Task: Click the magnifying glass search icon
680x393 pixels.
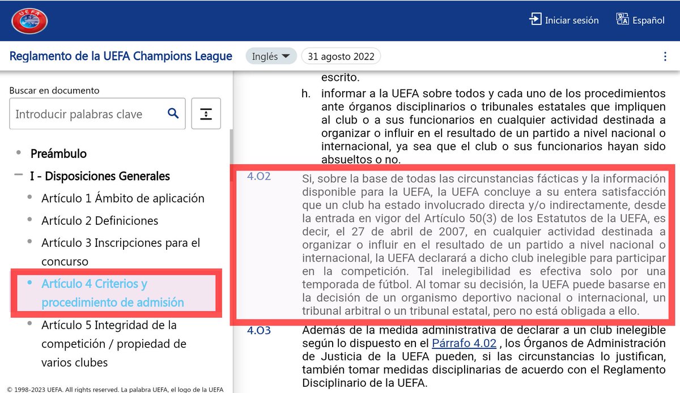Action: pyautogui.click(x=173, y=114)
